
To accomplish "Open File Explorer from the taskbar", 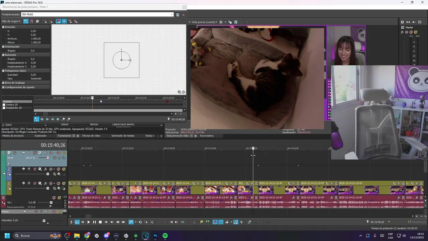I will pos(77,236).
